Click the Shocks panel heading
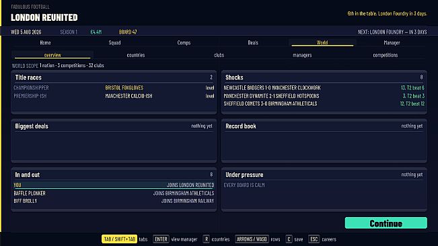 click(234, 77)
